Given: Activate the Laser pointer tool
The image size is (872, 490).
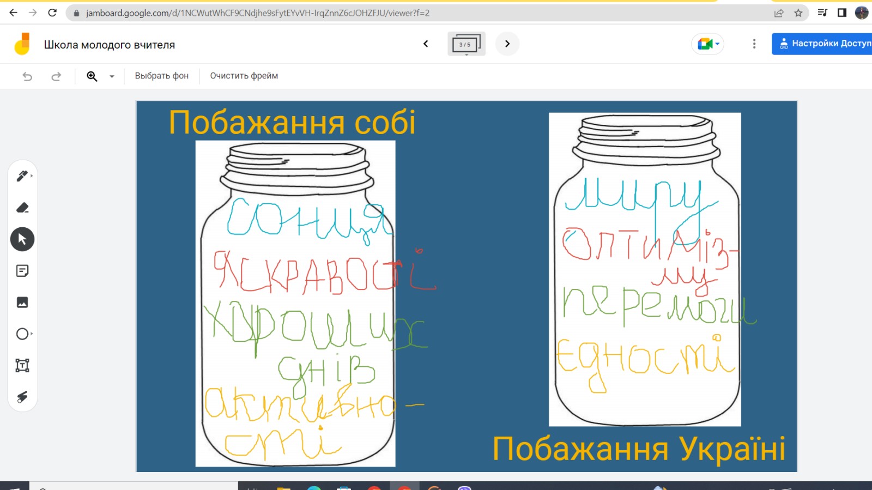Looking at the screenshot, I should (22, 397).
